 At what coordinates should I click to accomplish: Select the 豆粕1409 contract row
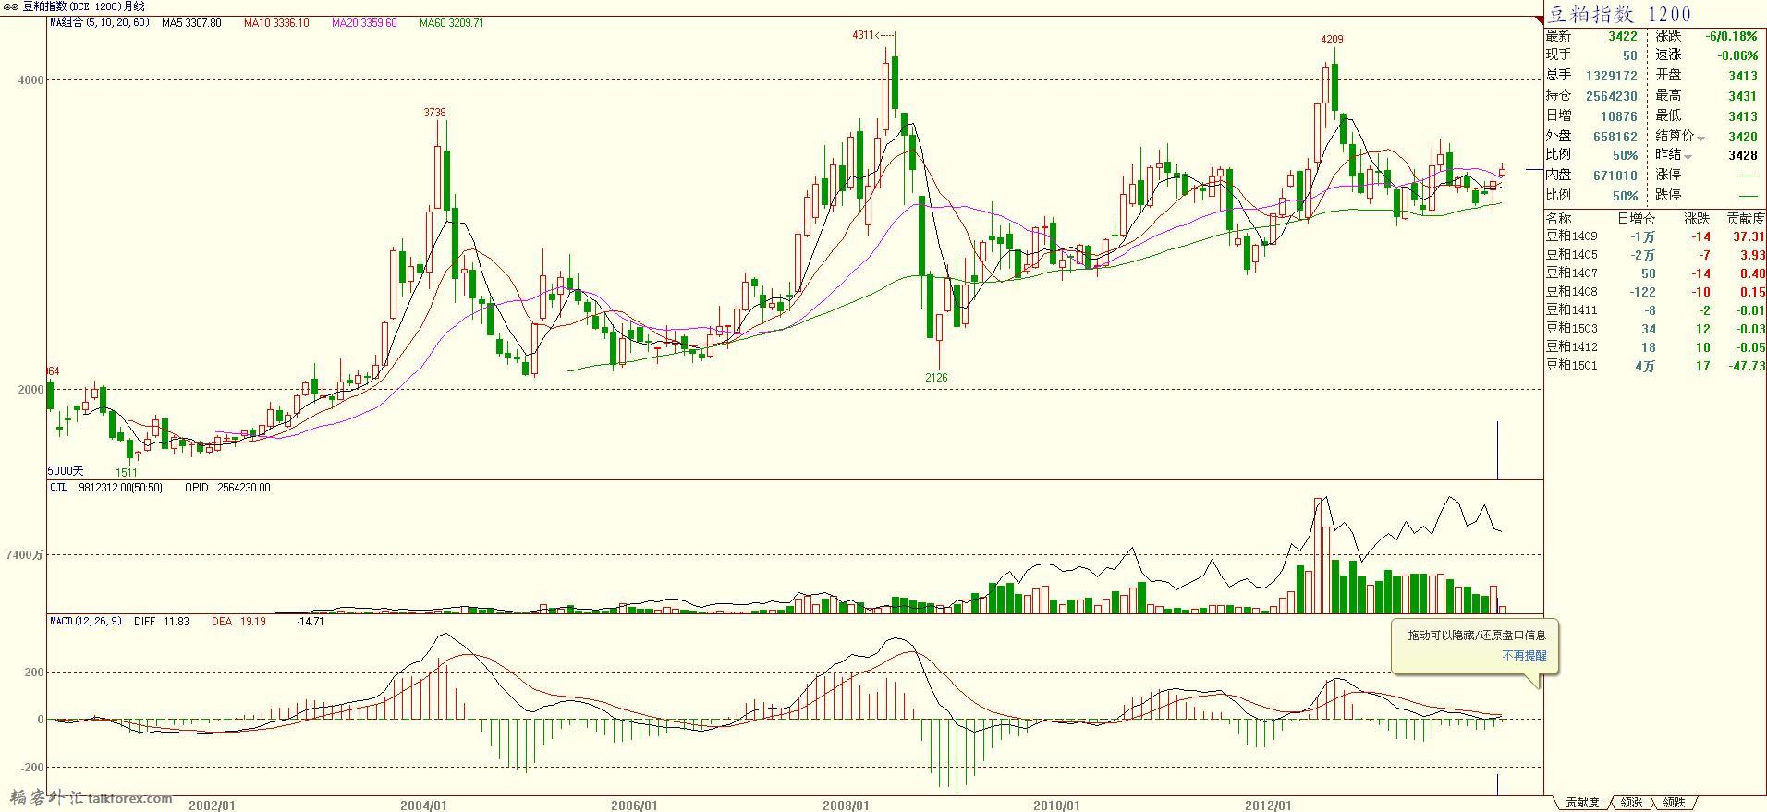(1655, 236)
